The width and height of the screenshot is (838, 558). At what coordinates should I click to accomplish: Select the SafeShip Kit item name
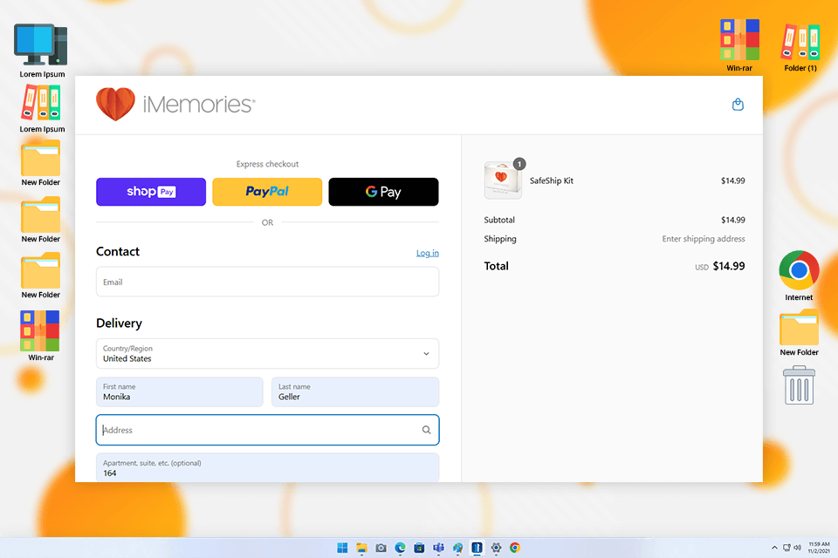[552, 180]
